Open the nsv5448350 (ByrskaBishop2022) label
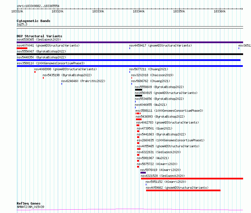 click(41, 57)
